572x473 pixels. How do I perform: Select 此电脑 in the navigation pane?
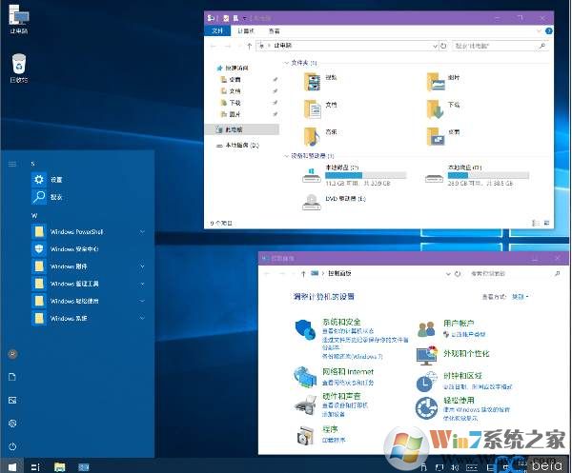[x=235, y=129]
